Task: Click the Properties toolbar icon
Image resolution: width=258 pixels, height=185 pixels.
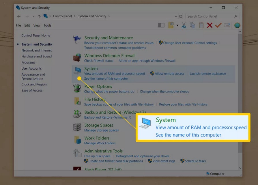Action: click(227, 25)
